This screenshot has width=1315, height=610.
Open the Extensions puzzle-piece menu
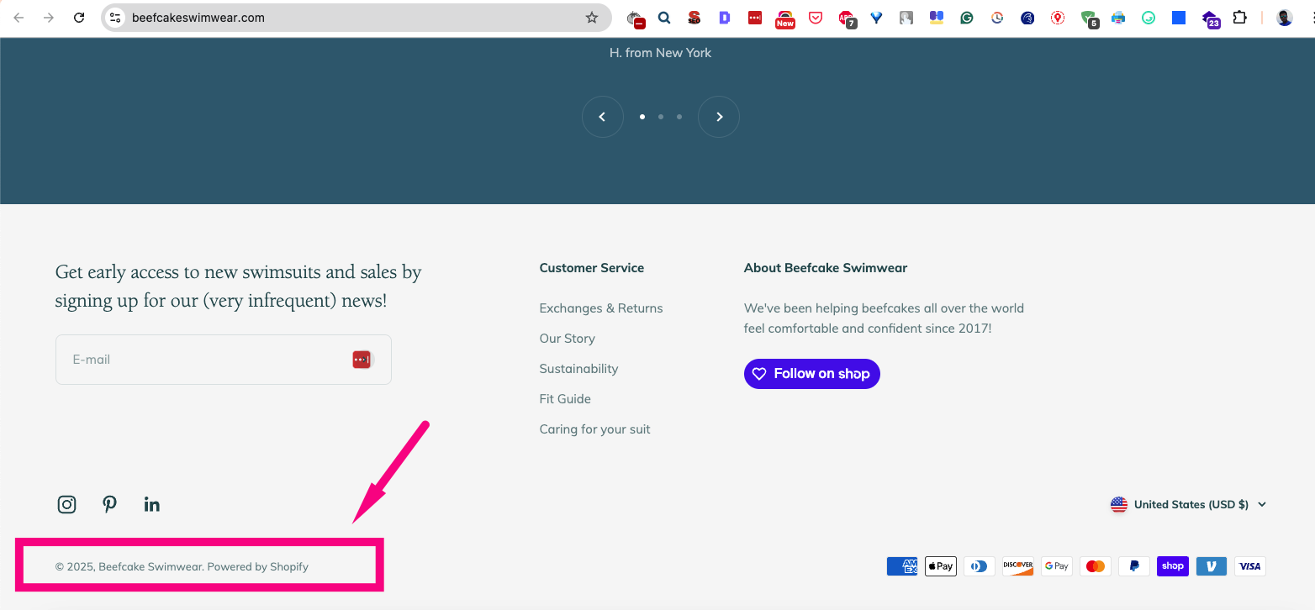click(x=1239, y=18)
